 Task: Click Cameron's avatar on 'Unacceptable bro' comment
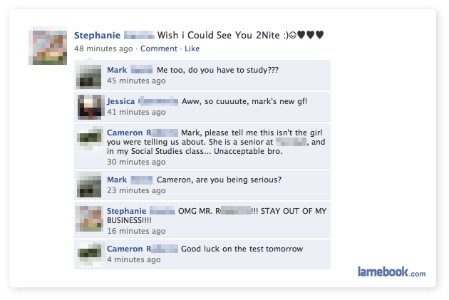click(89, 138)
